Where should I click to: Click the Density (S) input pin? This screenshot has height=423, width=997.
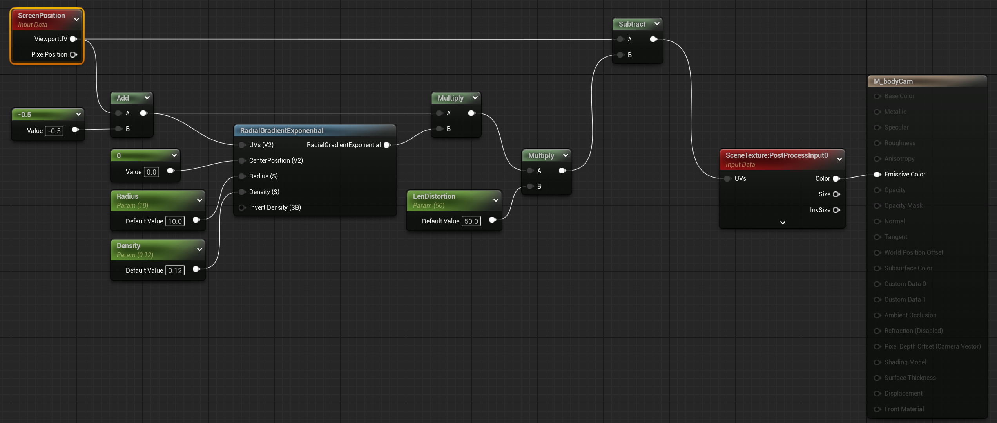pyautogui.click(x=242, y=192)
